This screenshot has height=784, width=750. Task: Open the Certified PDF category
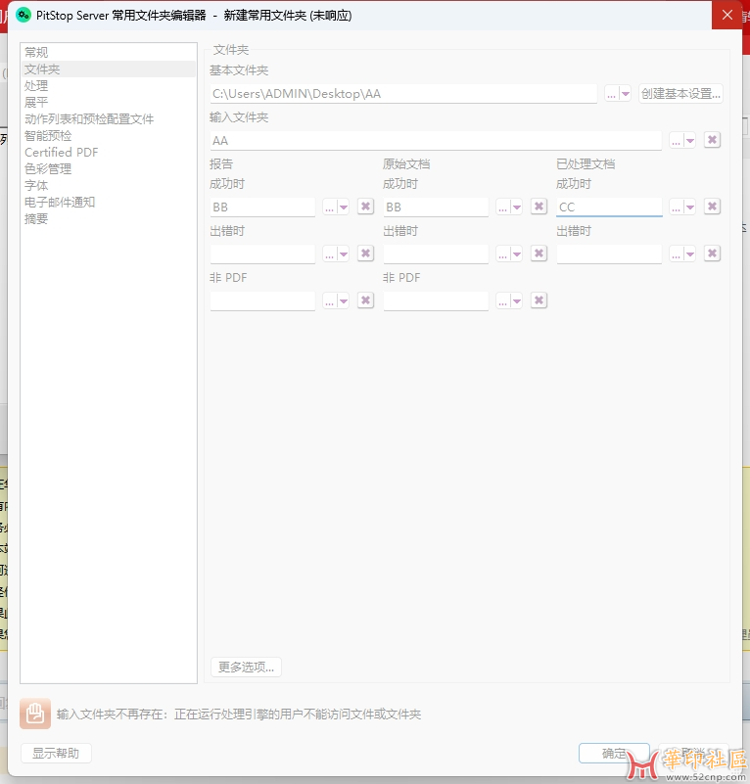61,153
